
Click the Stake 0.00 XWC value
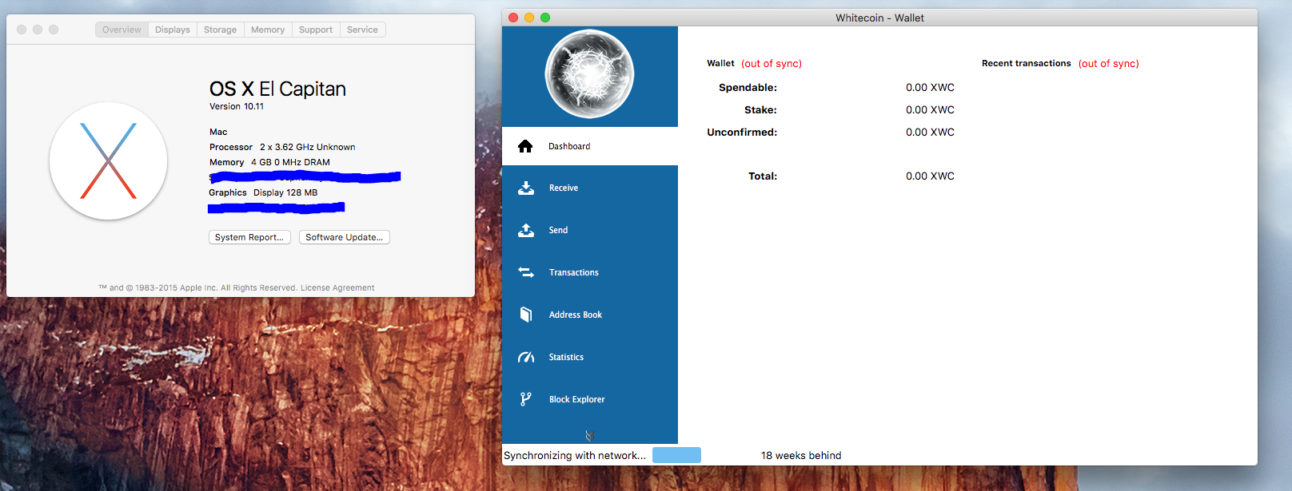pyautogui.click(x=930, y=109)
